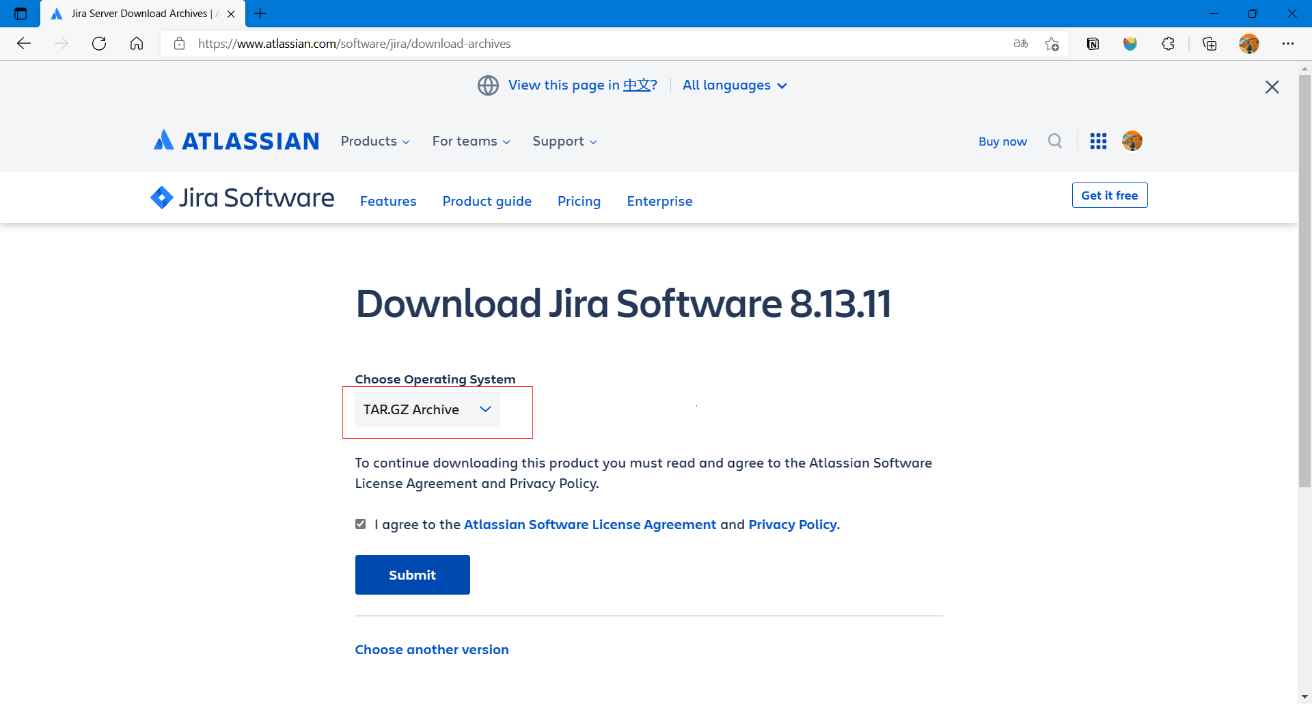The height and width of the screenshot is (704, 1312).
Task: Click Choose another version link
Action: click(x=432, y=649)
